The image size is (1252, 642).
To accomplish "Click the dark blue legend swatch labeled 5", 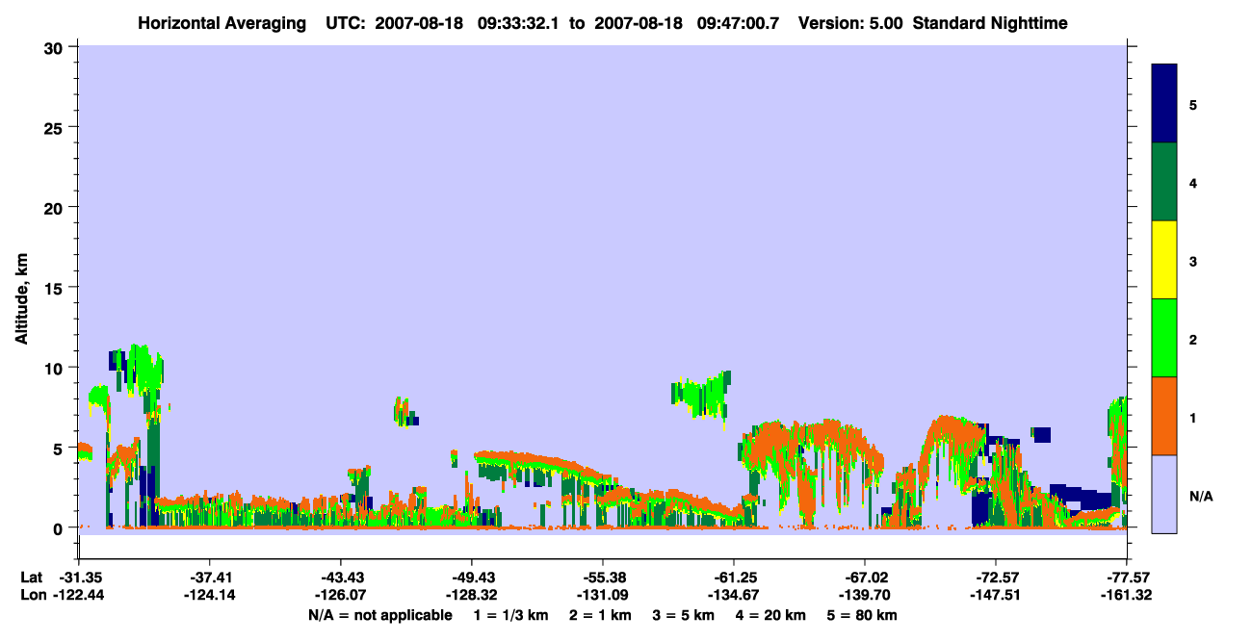I will (1164, 104).
